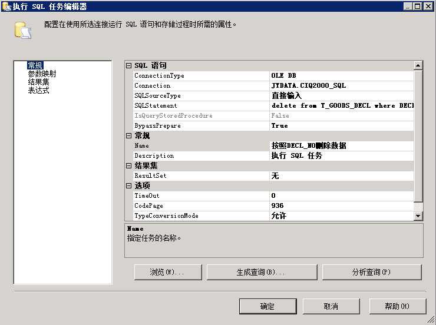Click the Description property label

point(154,155)
